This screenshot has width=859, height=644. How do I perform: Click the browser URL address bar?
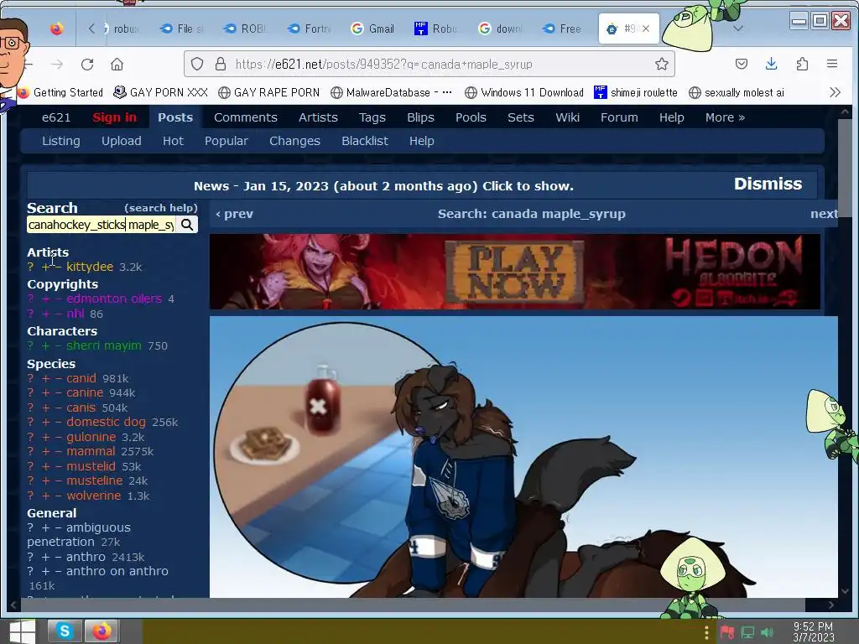click(429, 64)
